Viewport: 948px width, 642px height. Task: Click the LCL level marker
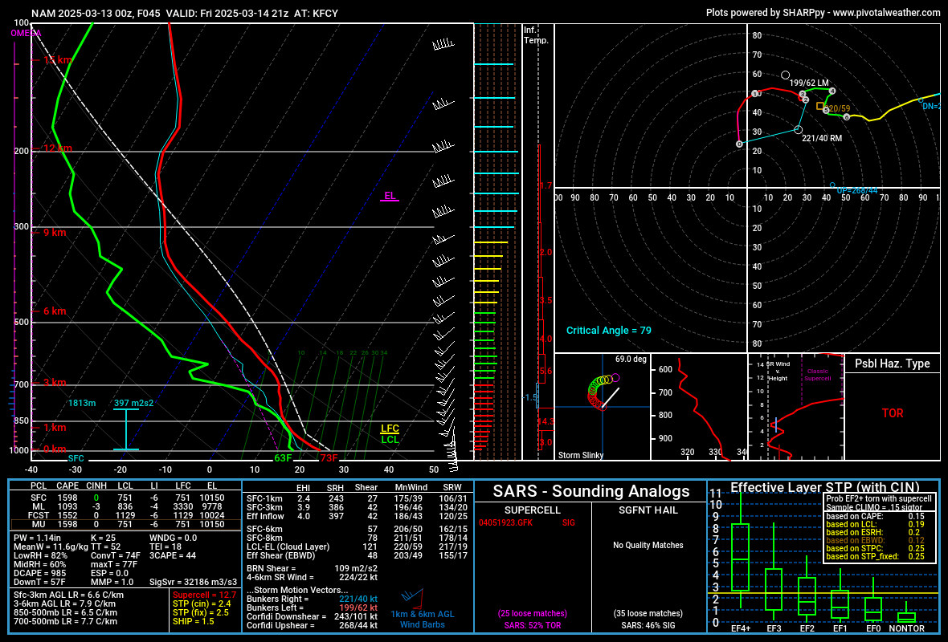coord(390,440)
